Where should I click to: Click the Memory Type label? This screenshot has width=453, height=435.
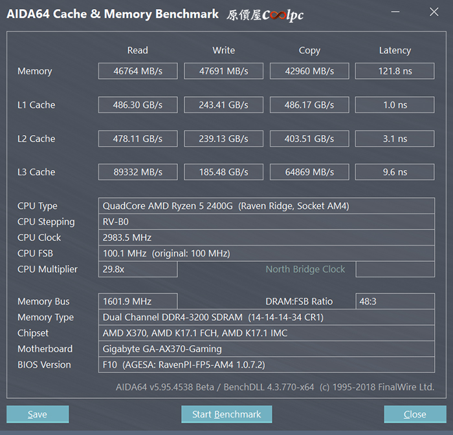pyautogui.click(x=45, y=317)
